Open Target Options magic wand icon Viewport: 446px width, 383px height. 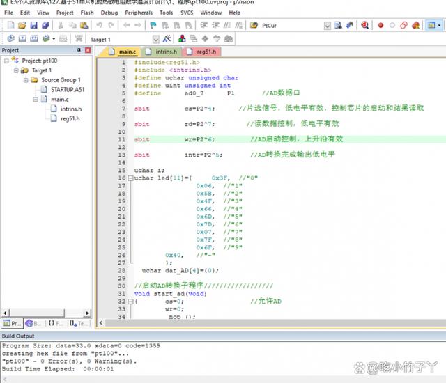(169, 39)
